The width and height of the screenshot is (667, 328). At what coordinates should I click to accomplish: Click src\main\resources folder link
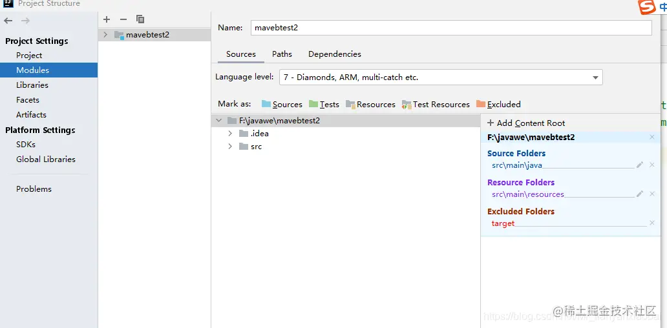click(x=528, y=194)
